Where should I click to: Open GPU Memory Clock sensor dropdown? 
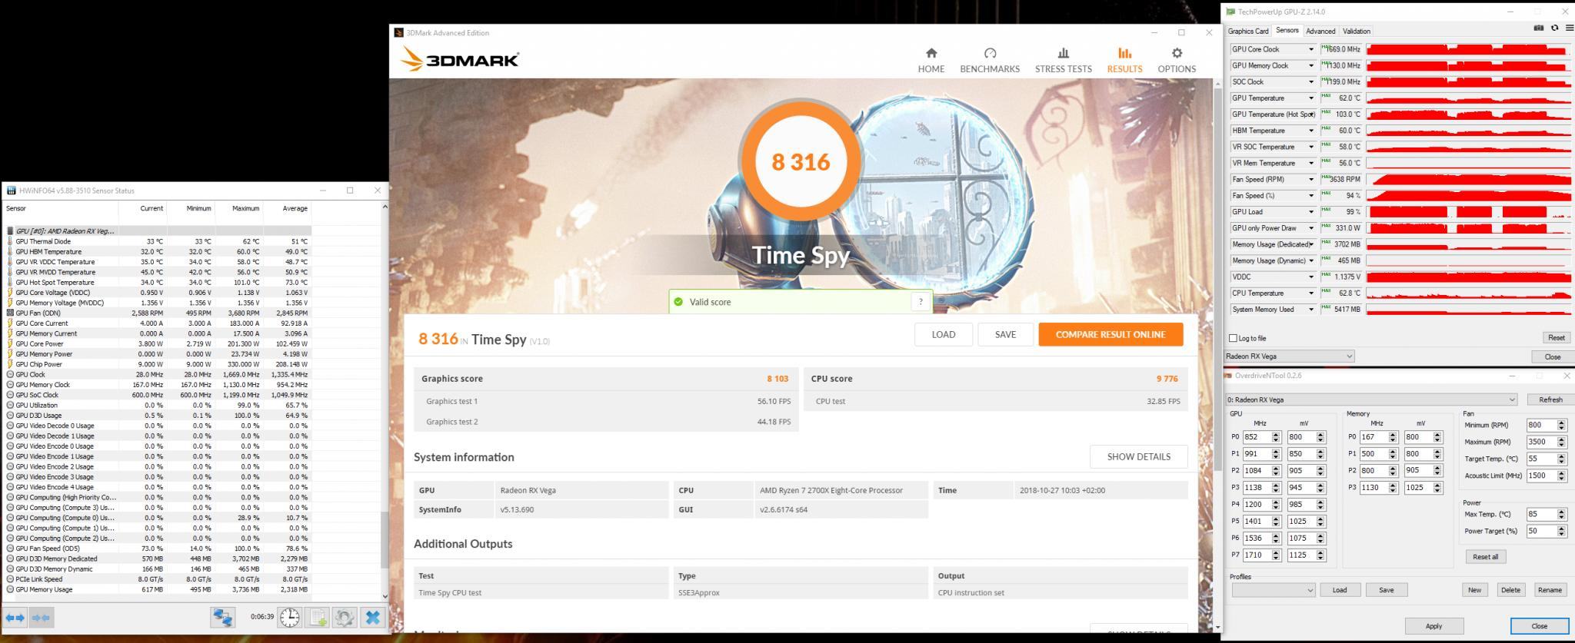click(x=1311, y=65)
